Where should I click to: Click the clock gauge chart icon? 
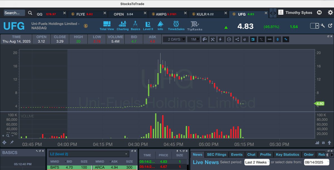click(229, 39)
